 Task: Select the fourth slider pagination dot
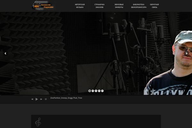pyautogui.click(x=99, y=91)
